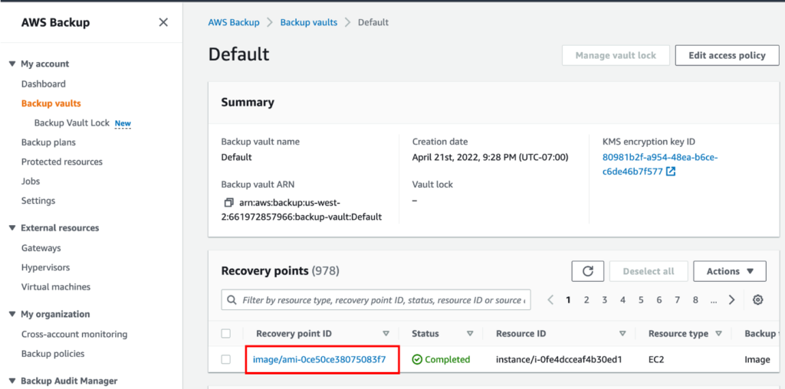The image size is (785, 389).
Task: Select Backup vaults in sidebar
Action: [51, 103]
